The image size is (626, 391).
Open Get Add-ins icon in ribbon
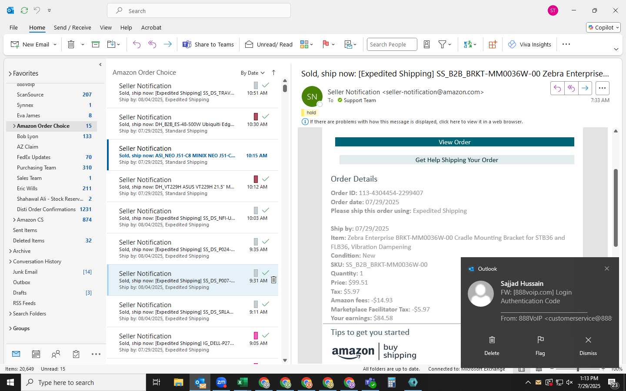coord(493,44)
